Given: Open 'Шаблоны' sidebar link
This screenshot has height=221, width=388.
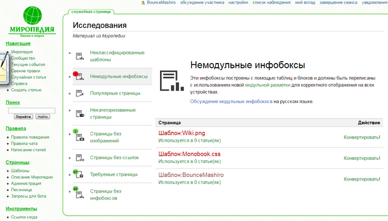Looking at the screenshot, I should click(20, 171).
